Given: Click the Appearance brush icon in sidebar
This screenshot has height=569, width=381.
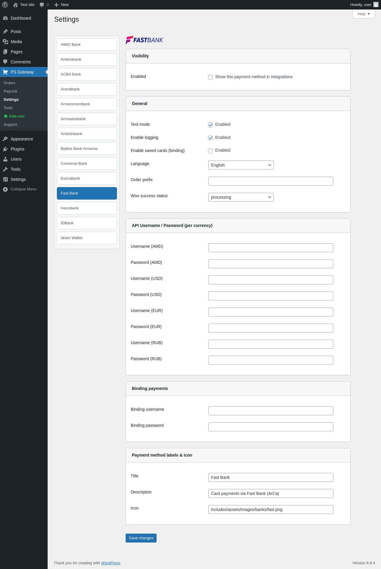Looking at the screenshot, I should coord(5,139).
